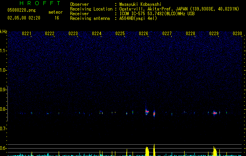Click the 'Receiving antenna' label
This screenshot has width=246, height=156.
coord(90,18)
